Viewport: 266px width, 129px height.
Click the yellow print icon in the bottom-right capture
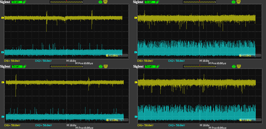coord(239,66)
